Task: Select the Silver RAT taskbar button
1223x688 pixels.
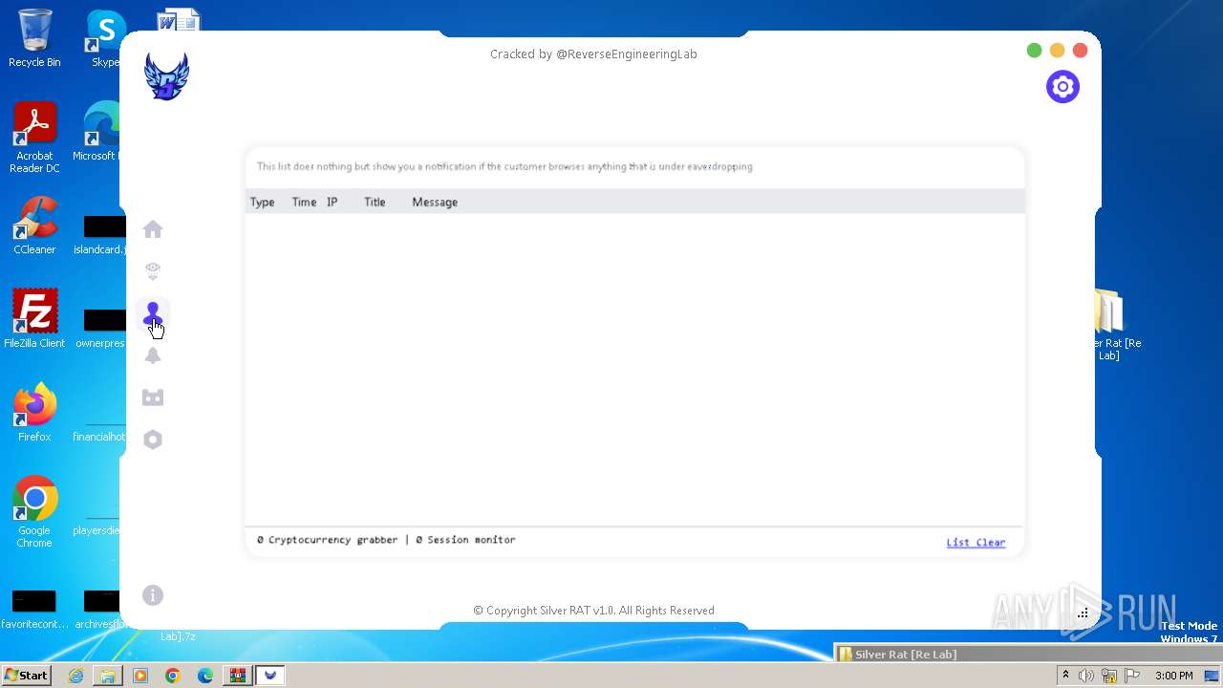Action: coord(270,676)
